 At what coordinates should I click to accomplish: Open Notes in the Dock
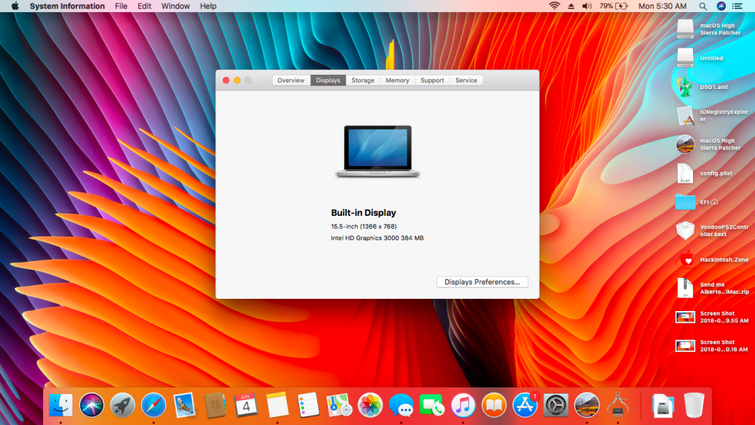[x=277, y=405]
